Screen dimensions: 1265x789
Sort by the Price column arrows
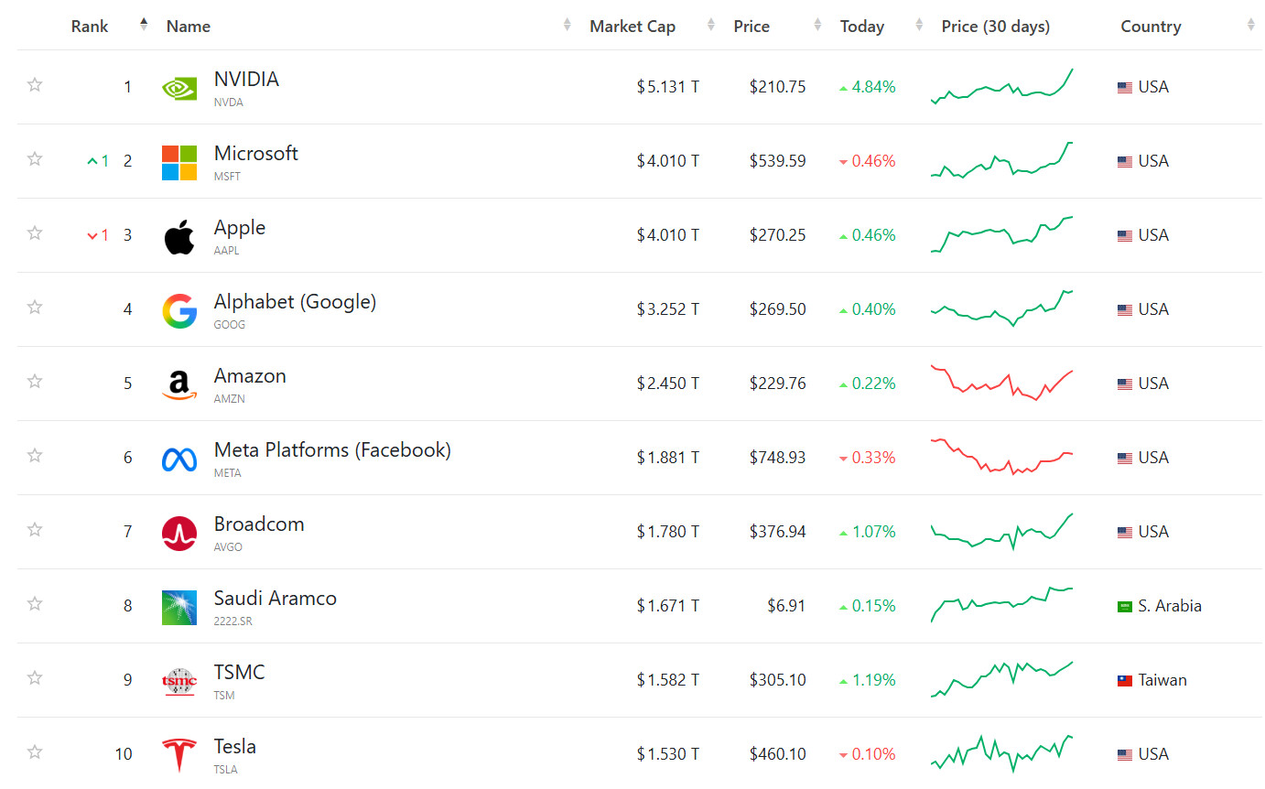(x=817, y=26)
